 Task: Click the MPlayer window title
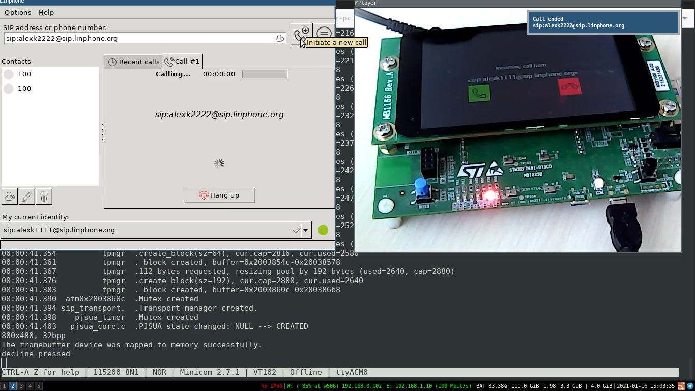click(x=366, y=3)
